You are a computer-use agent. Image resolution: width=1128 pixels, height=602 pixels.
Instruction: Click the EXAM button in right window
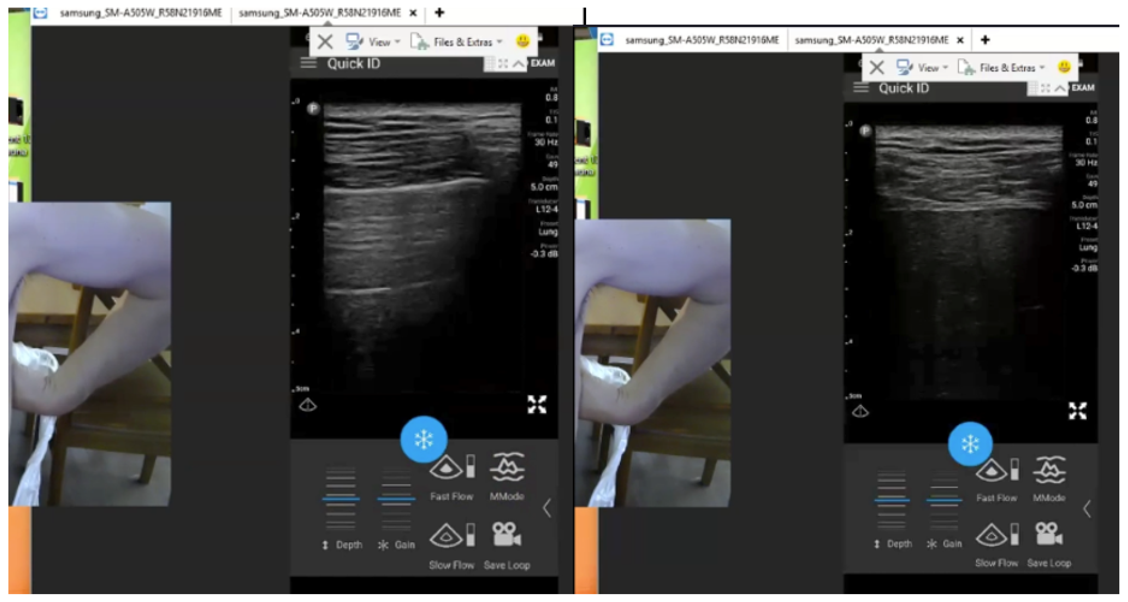point(1083,88)
